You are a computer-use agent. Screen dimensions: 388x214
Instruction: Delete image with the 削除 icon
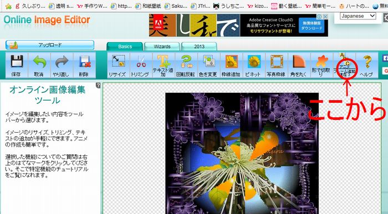tap(84, 65)
